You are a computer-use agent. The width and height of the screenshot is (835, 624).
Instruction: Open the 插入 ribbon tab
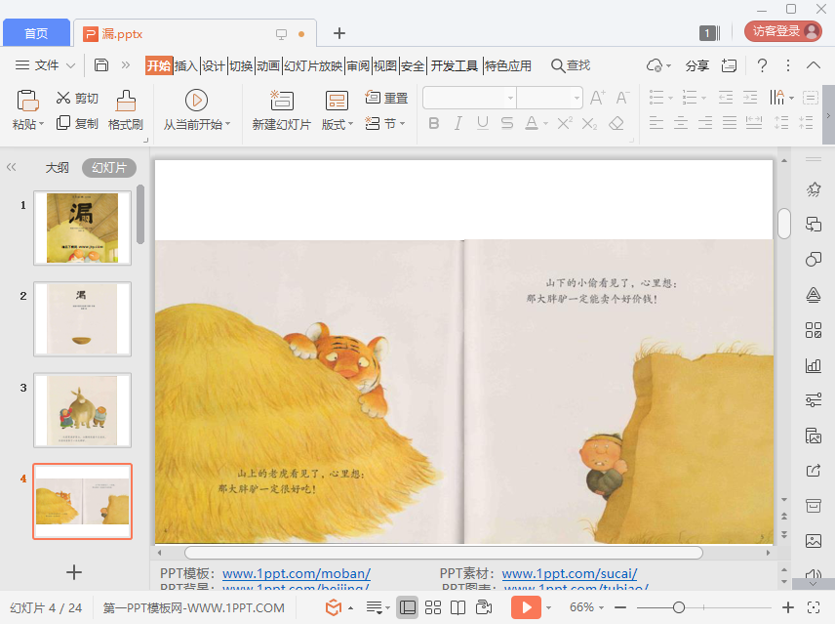click(x=186, y=65)
